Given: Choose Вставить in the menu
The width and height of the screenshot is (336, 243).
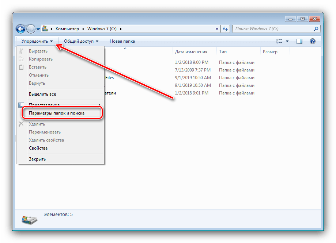Looking at the screenshot, I should point(60,67).
